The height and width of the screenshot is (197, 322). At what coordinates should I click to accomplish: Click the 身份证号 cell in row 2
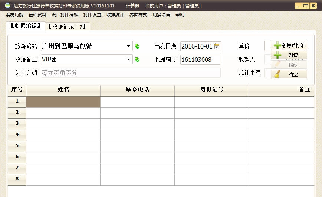click(211, 113)
